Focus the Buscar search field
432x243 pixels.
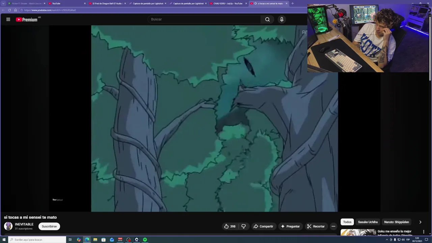pos(204,19)
